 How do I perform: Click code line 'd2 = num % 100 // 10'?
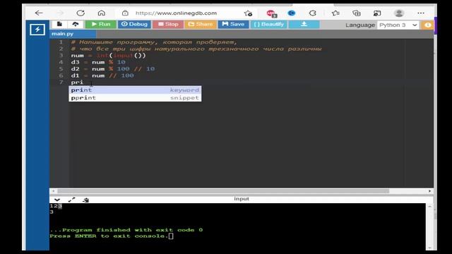click(x=113, y=68)
